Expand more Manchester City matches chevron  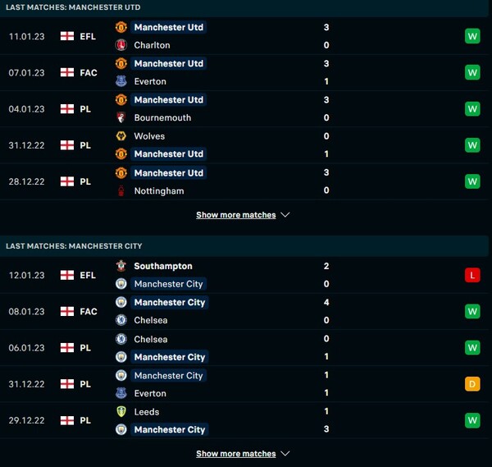tap(285, 454)
